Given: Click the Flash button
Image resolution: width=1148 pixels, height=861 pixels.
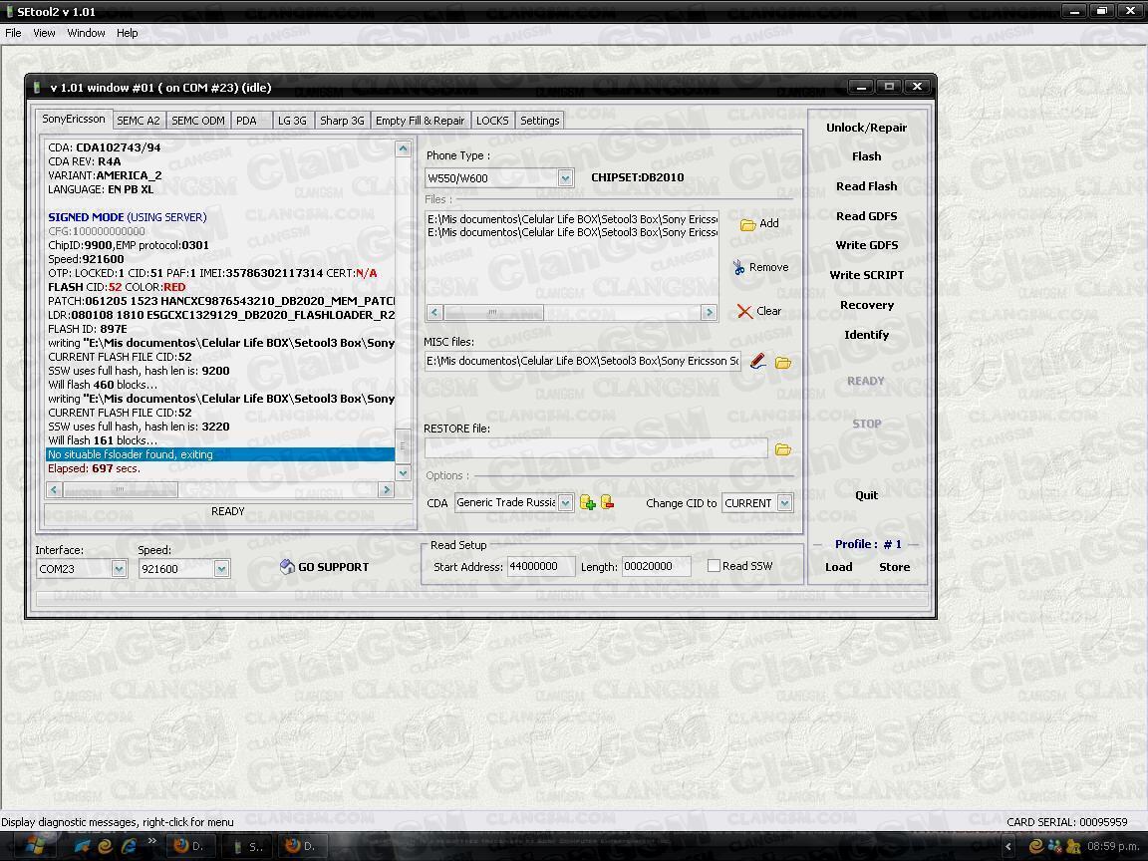Looking at the screenshot, I should coord(866,156).
